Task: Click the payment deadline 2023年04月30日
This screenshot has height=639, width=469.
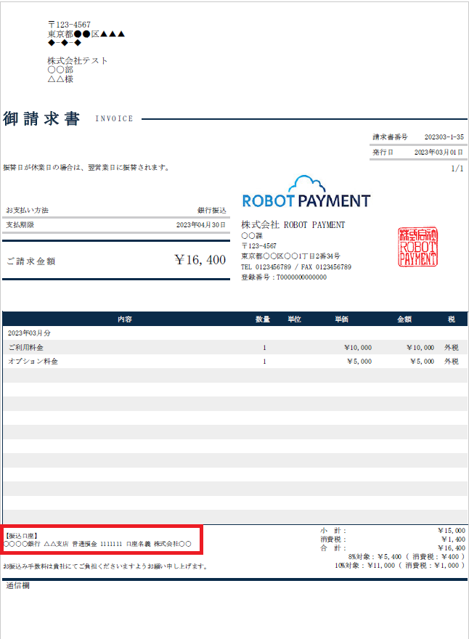Action: coord(201,225)
